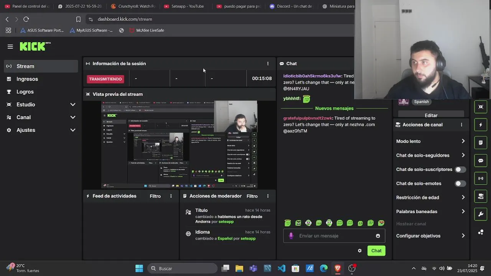Open the Acciones de canal three-dot menu
491x276 pixels.
[461, 125]
